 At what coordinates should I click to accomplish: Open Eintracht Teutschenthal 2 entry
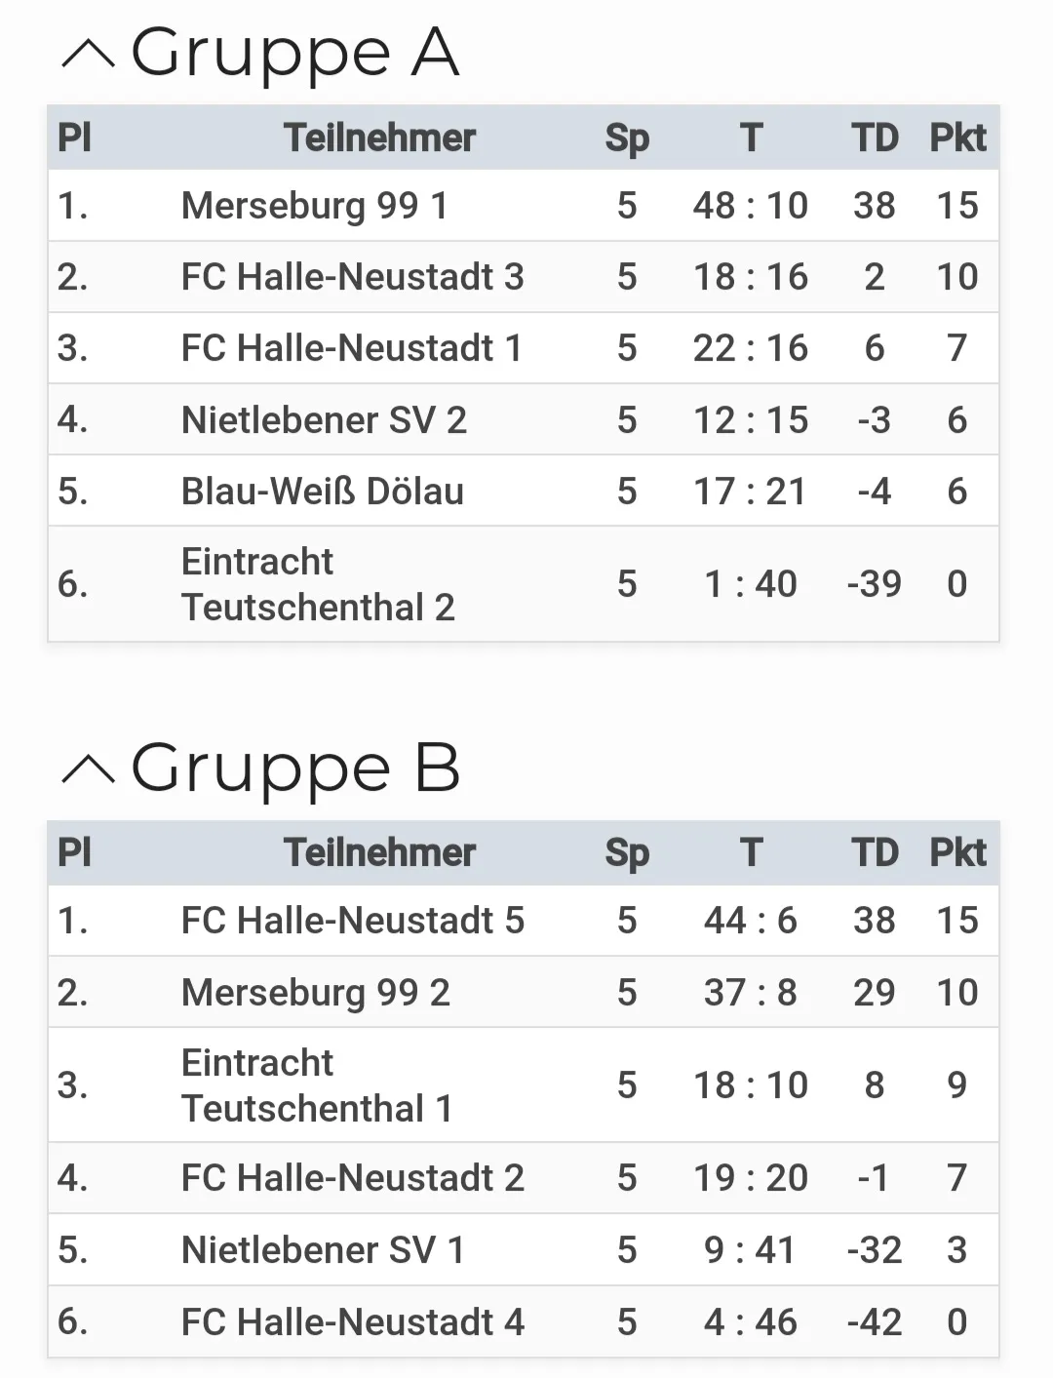point(524,584)
